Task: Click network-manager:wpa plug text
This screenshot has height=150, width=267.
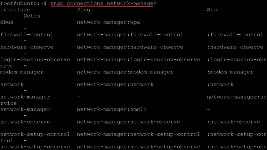Action: [x=108, y=22]
